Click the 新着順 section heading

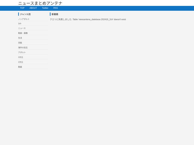55,14
